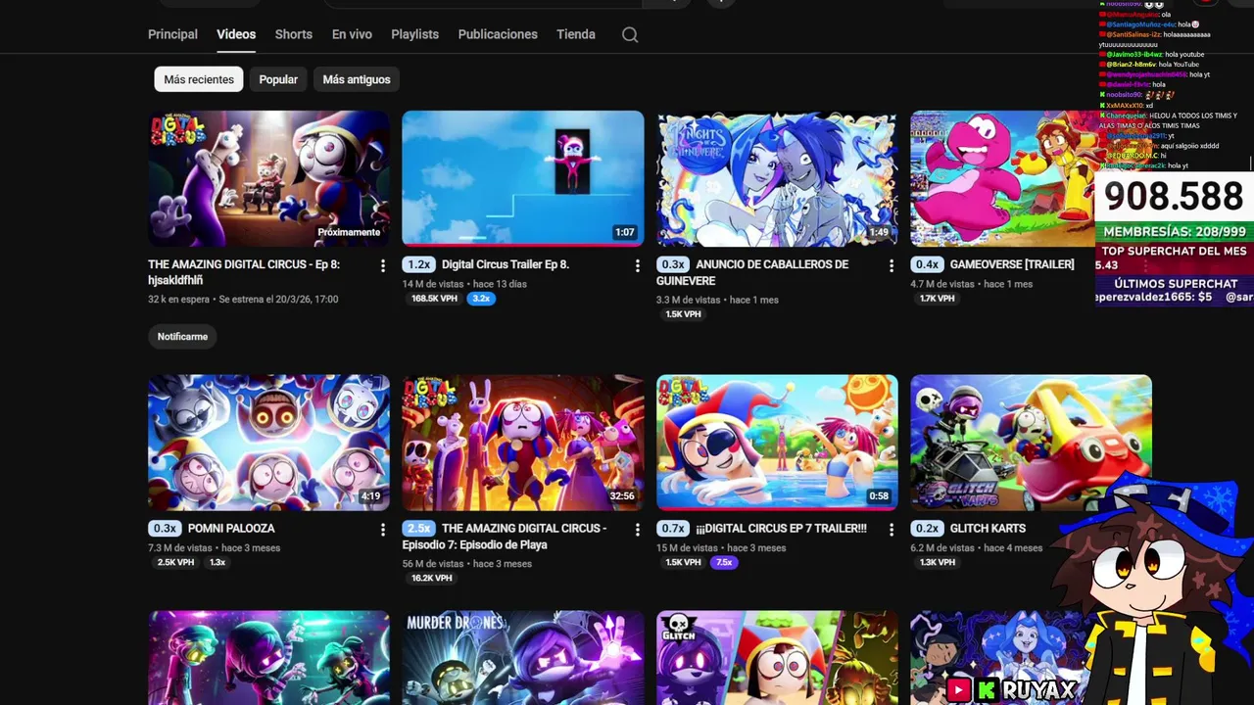Click the 0.4x badge on Gameoverse Trailer
The width and height of the screenshot is (1254, 705).
pyautogui.click(x=927, y=264)
